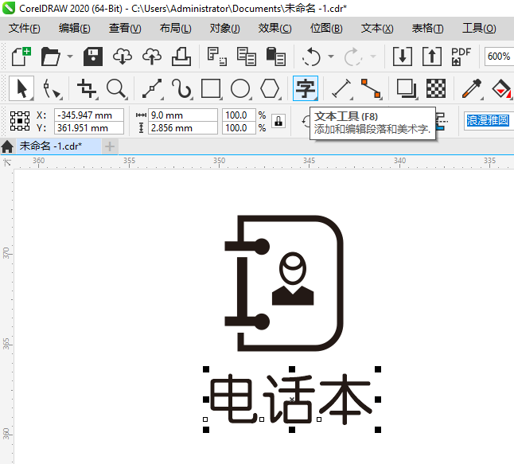514x464 pixels.
Task: Go to Welcome screen via home icon
Action: tap(7, 146)
